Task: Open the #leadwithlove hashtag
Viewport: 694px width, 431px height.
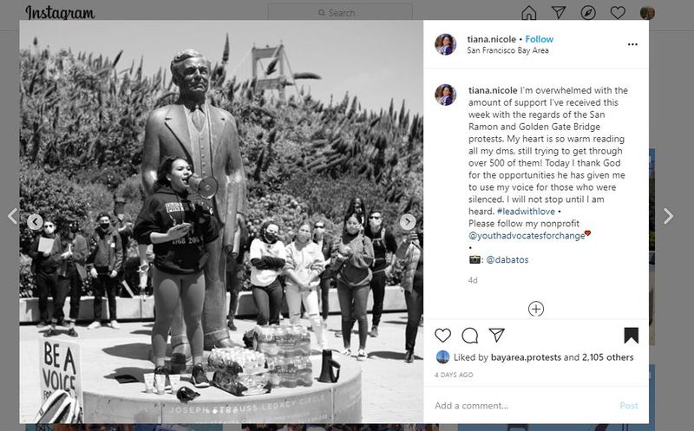Action: tap(526, 212)
